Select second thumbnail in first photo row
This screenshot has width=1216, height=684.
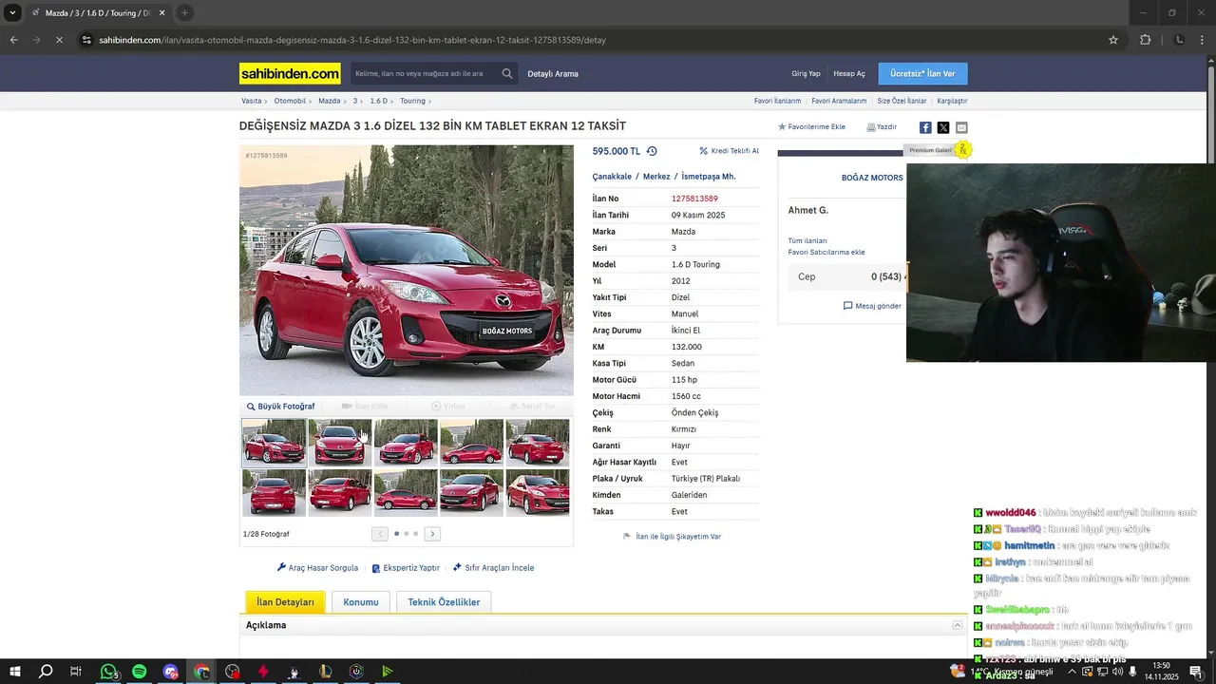pos(340,442)
